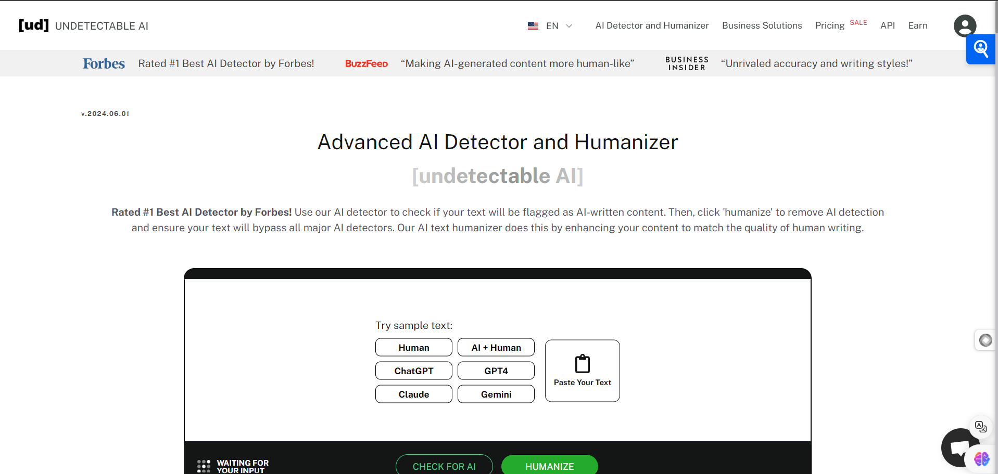Viewport: 998px width, 474px height.
Task: Go to the Pricing page
Action: click(x=829, y=25)
